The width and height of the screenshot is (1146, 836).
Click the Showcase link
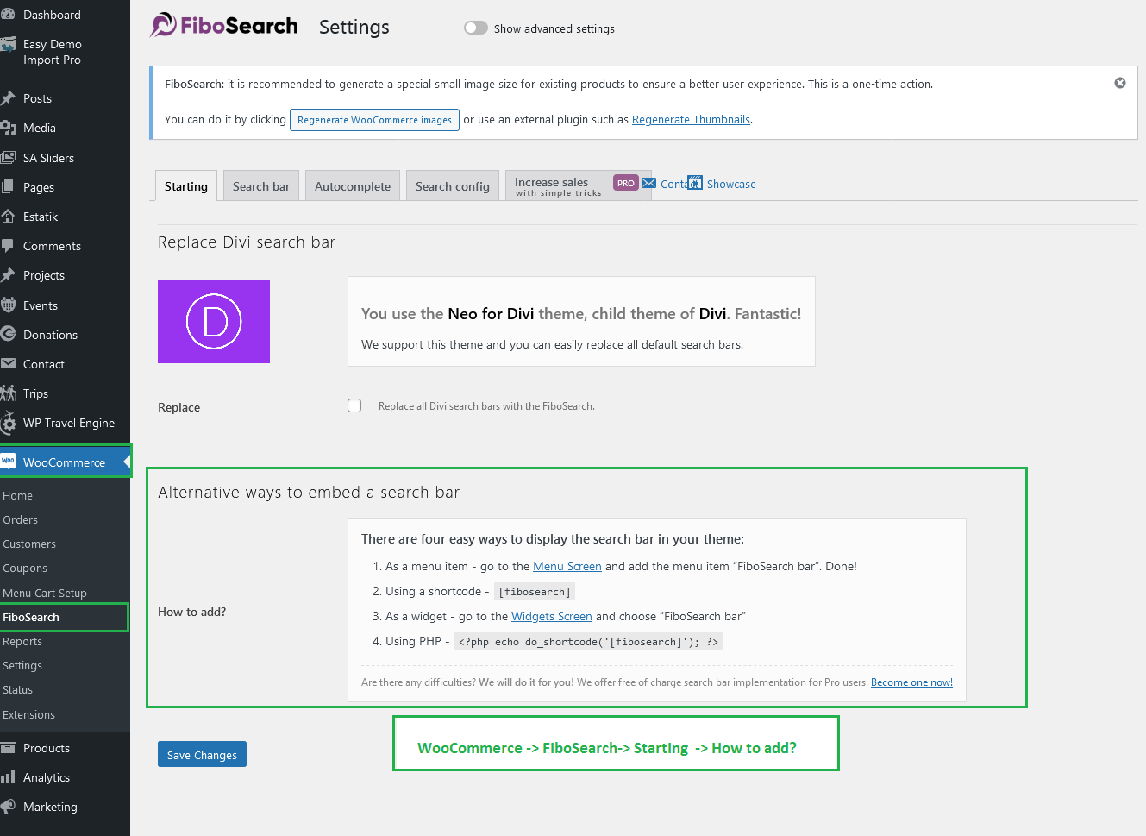(x=731, y=184)
